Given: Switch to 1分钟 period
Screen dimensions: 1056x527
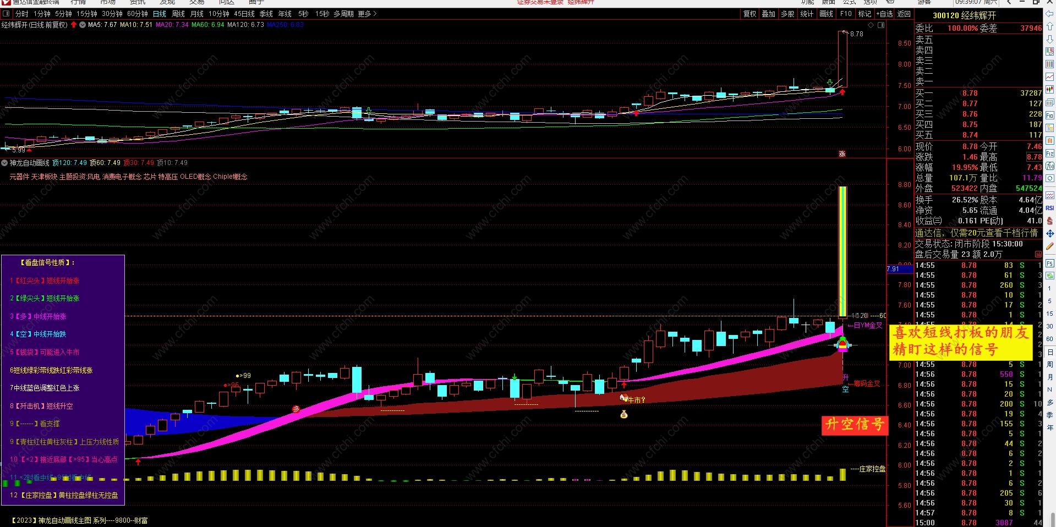Looking at the screenshot, I should tap(42, 14).
